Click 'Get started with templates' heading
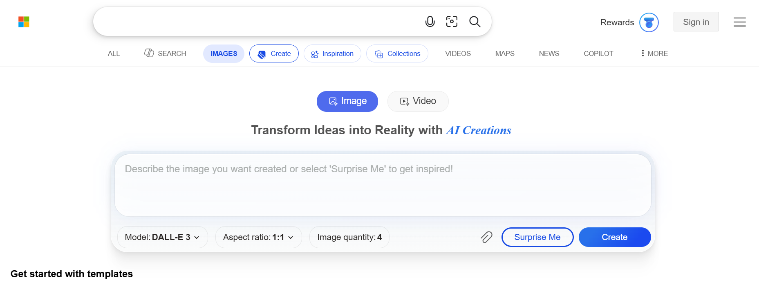This screenshot has height=289, width=759. click(x=72, y=274)
